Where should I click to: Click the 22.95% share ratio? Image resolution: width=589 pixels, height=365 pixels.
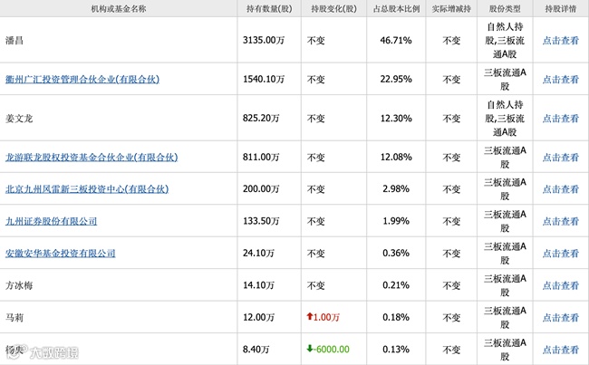pos(396,79)
